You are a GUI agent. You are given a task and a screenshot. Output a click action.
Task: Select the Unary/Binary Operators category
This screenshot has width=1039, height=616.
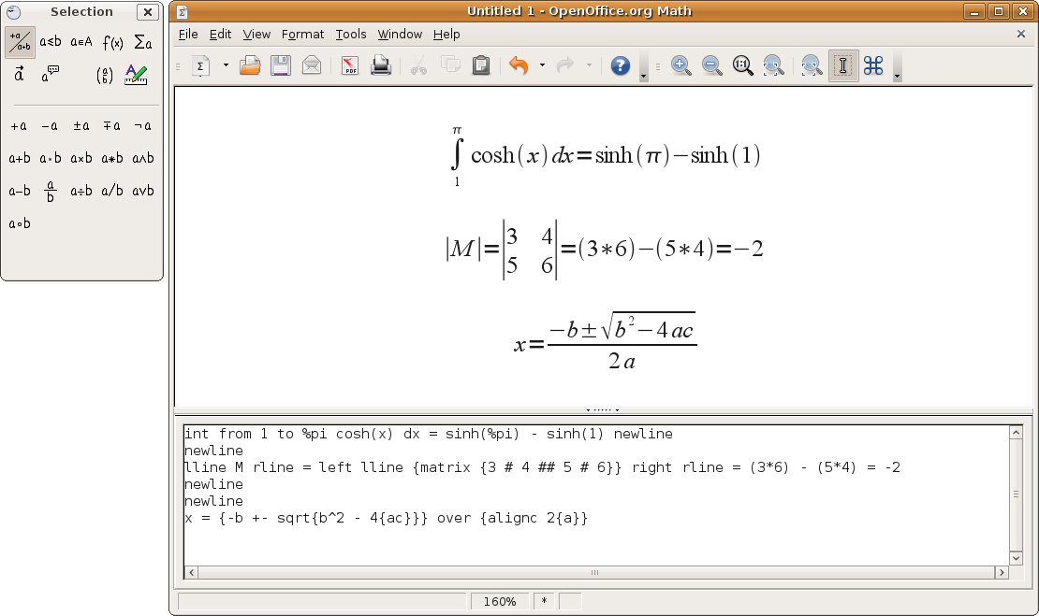point(20,42)
